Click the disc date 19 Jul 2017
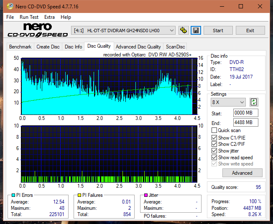The image size is (273, 224). 241,77
